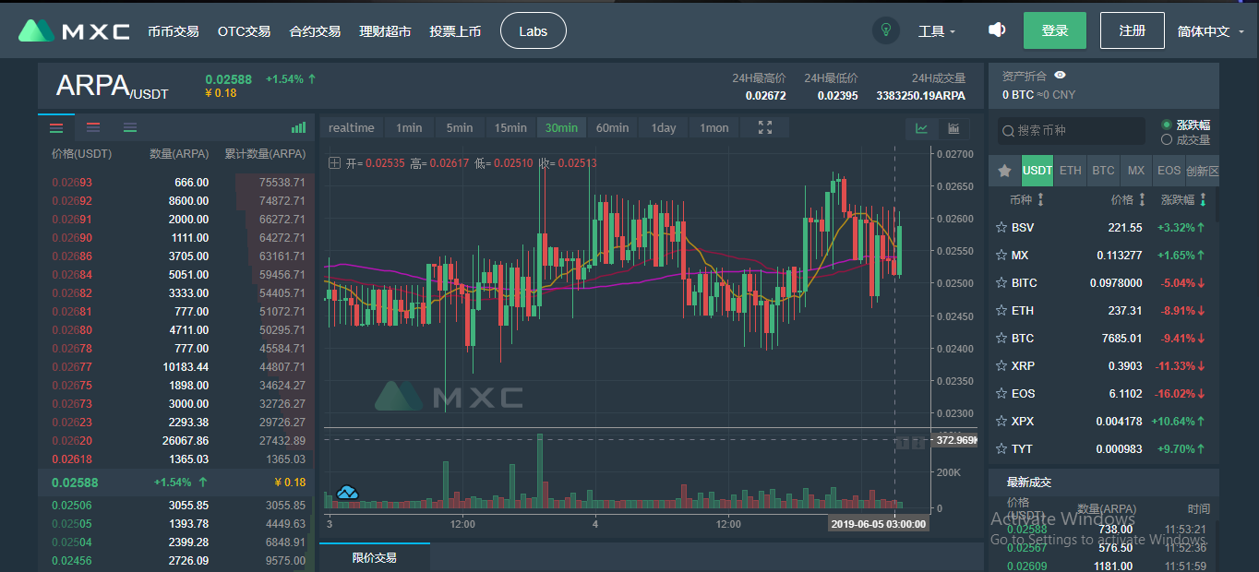Toggle the lightbulb theme icon
The width and height of the screenshot is (1259, 572).
click(x=886, y=30)
